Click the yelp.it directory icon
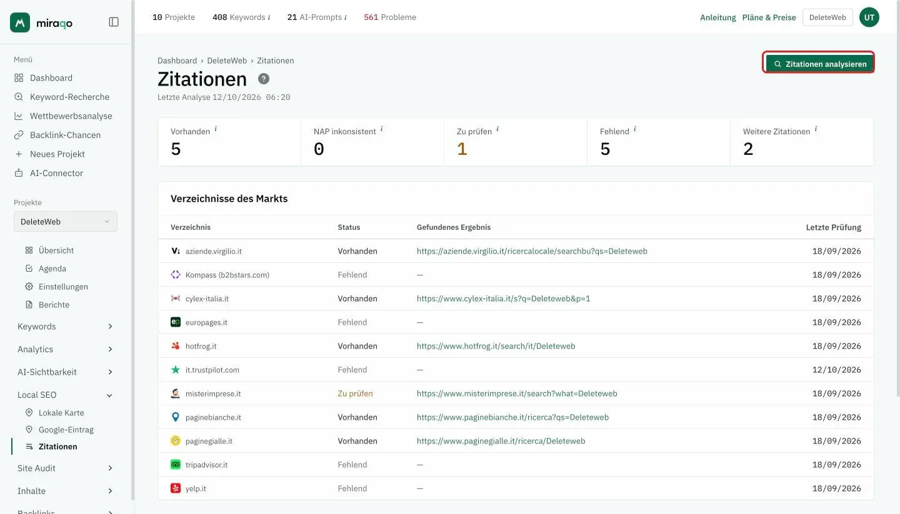 tap(176, 488)
